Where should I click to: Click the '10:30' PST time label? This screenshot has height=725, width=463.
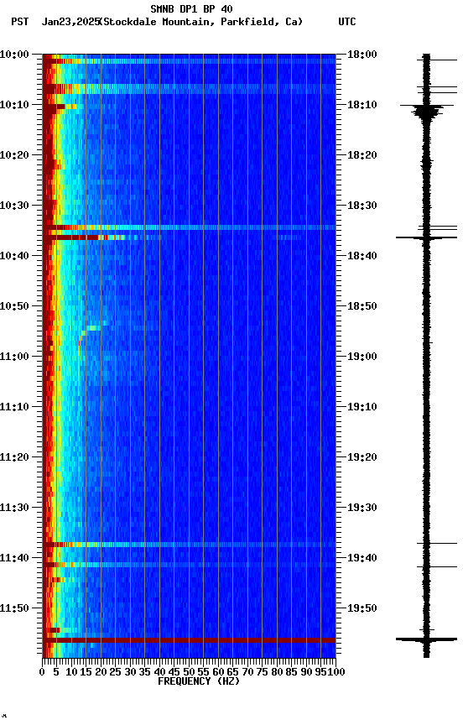pyautogui.click(x=14, y=206)
